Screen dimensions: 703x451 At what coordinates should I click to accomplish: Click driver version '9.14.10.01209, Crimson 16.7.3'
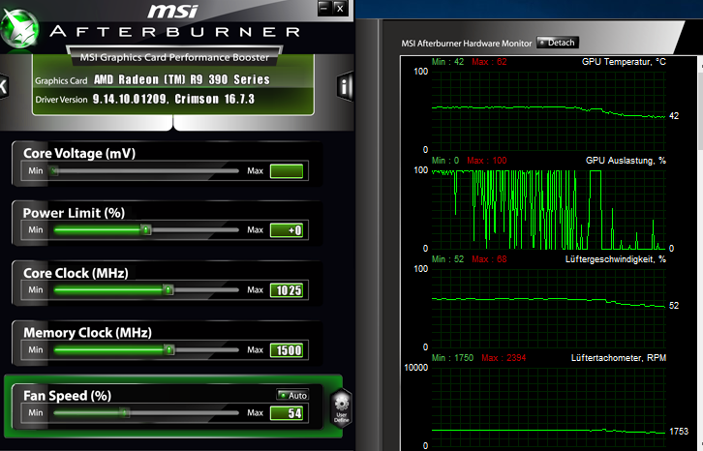tap(173, 99)
